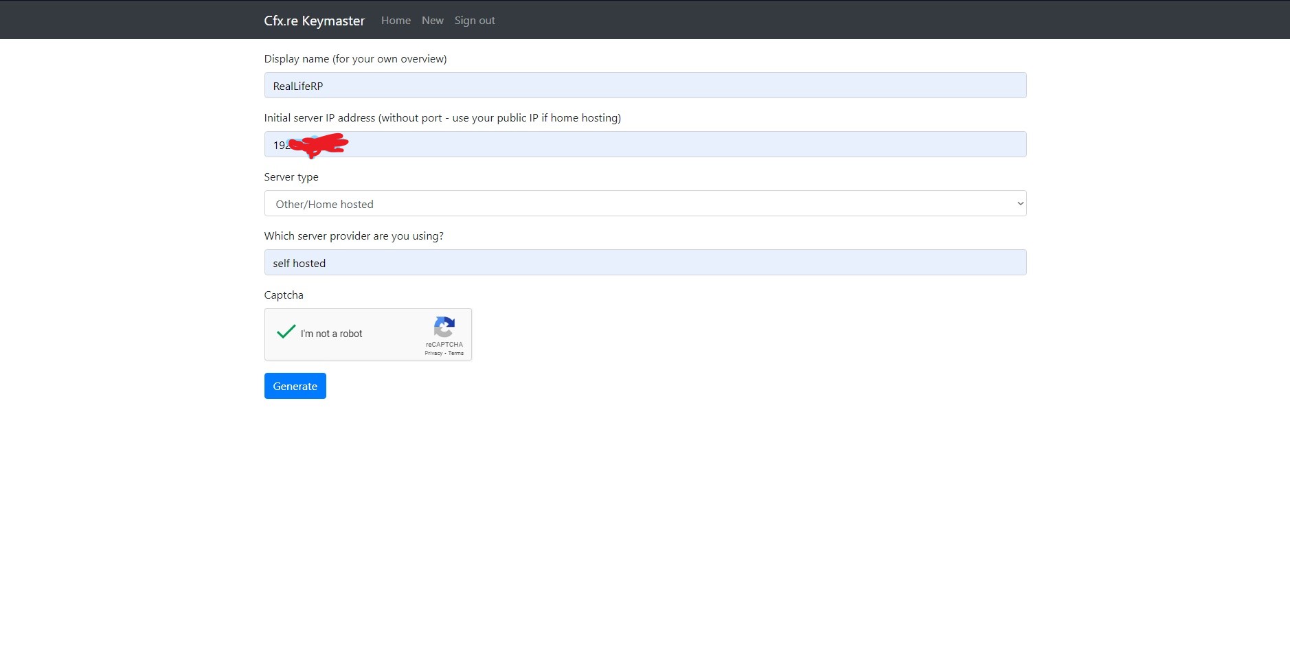1290x666 pixels.
Task: Click the "Captcha" label text
Action: coord(284,295)
